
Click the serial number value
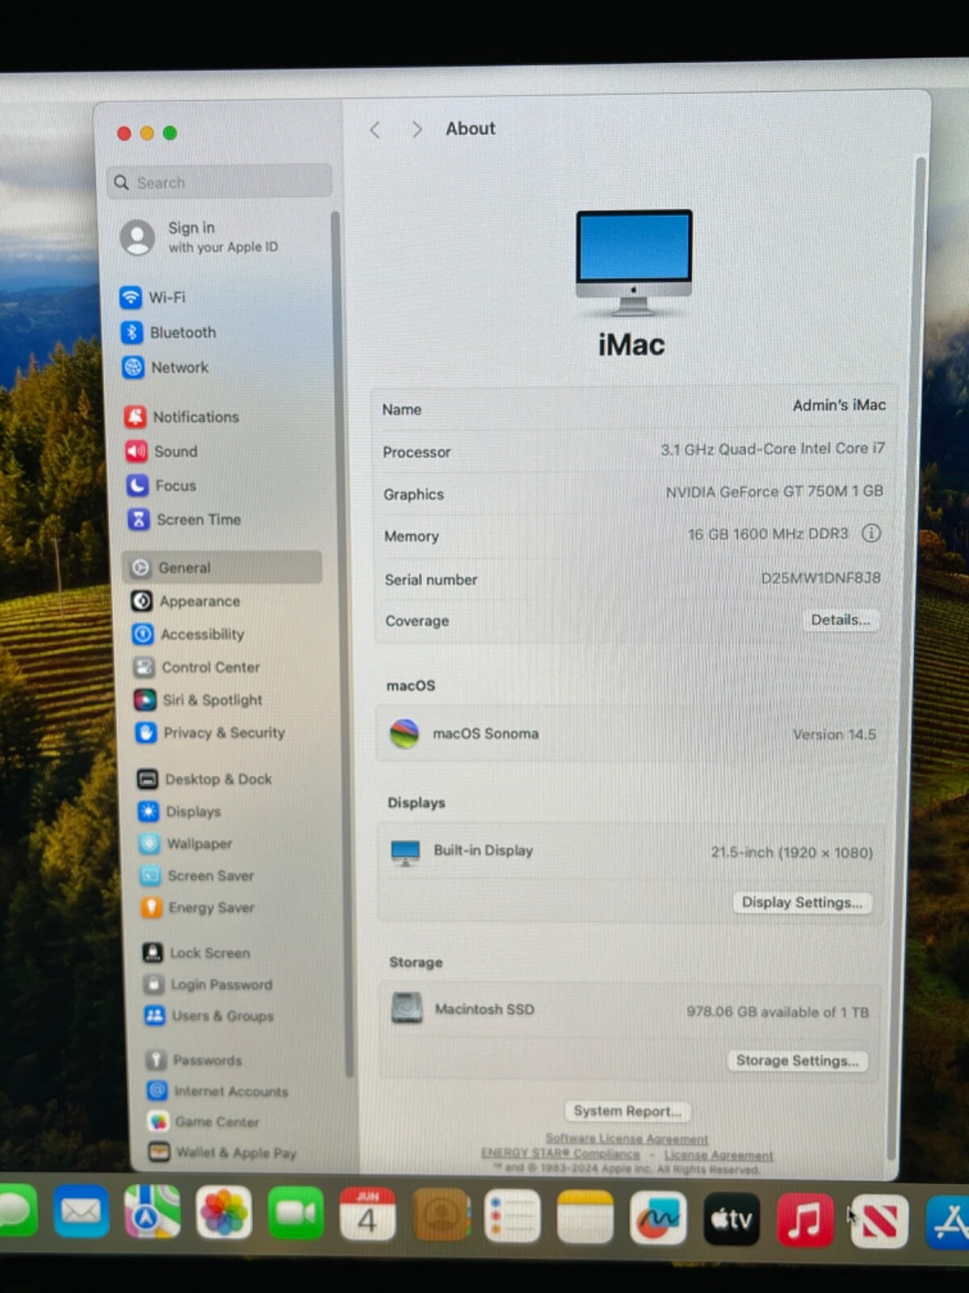click(x=820, y=578)
